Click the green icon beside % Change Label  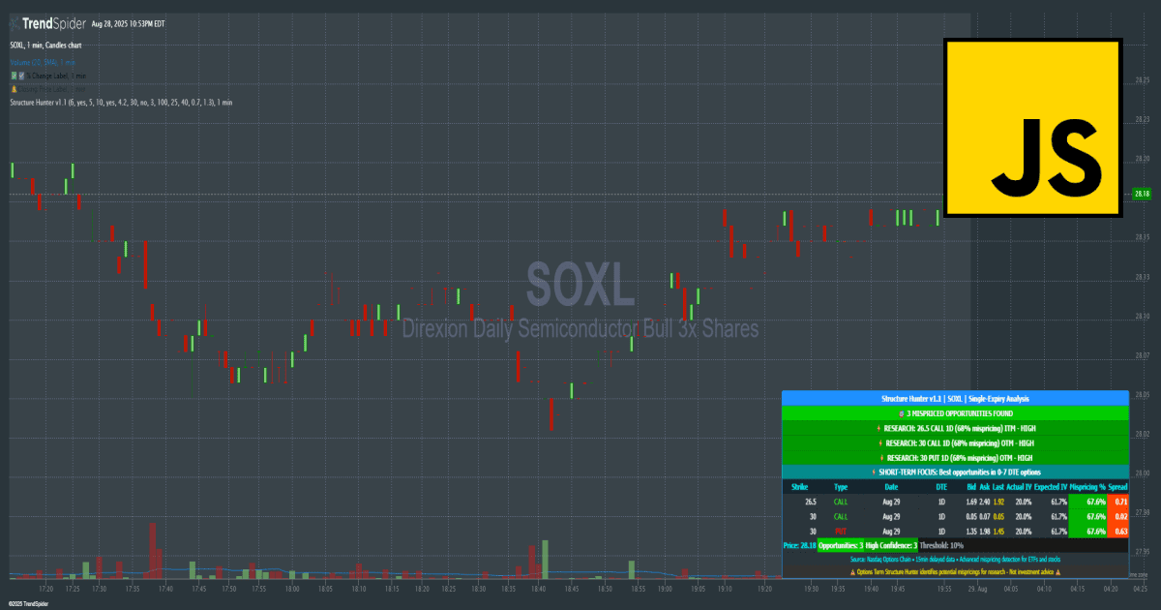tap(14, 75)
